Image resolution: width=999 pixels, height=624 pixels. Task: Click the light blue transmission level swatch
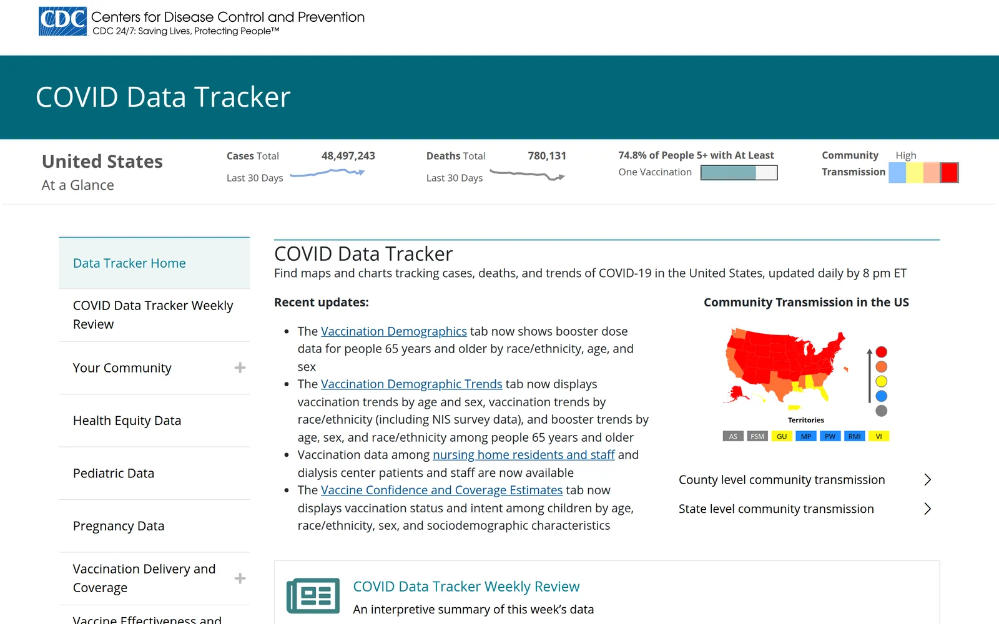tap(897, 172)
